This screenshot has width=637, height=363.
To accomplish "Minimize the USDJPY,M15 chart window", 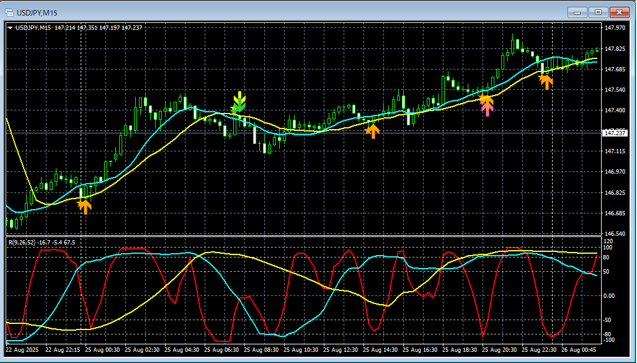I will [x=577, y=12].
